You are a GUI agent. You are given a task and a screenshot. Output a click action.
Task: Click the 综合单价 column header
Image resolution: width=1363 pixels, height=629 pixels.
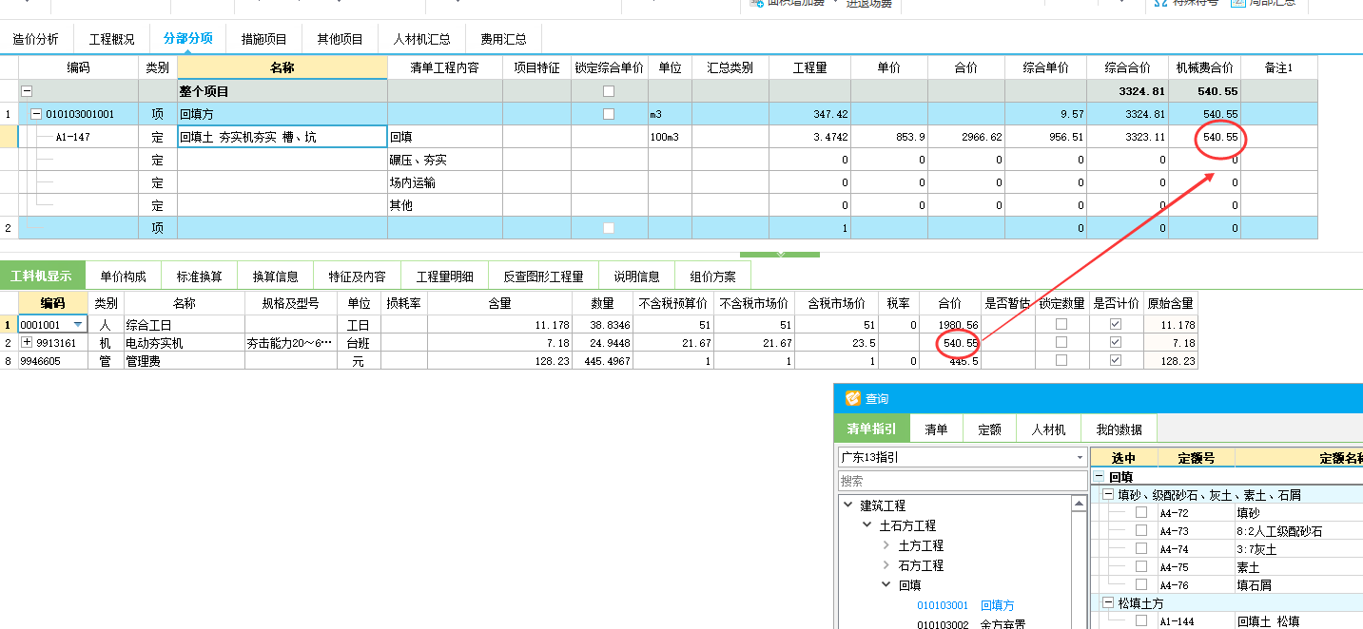[1046, 67]
